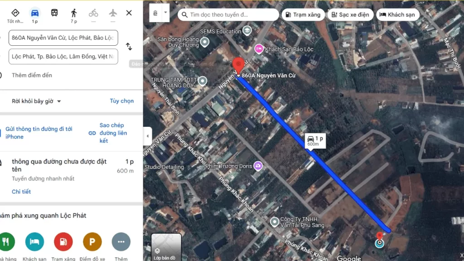
Task: Select the driving travel mode car icon
Action: point(34,13)
